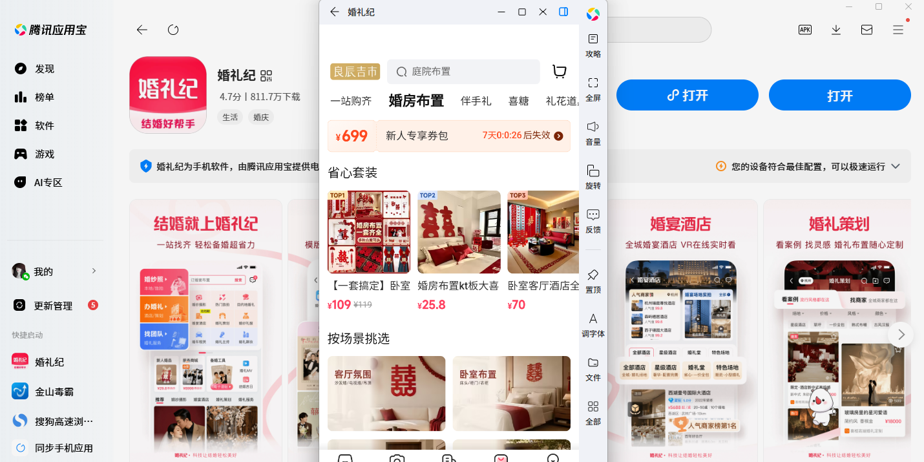Click 旋转 rotate in the emulator toolbar

point(593,177)
